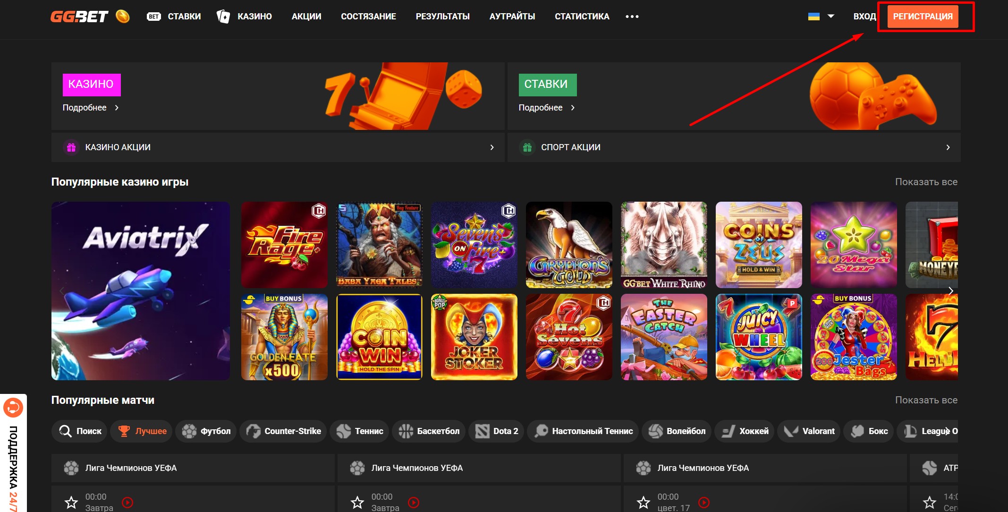Open Sevens on Fire game thumbnail

point(474,245)
